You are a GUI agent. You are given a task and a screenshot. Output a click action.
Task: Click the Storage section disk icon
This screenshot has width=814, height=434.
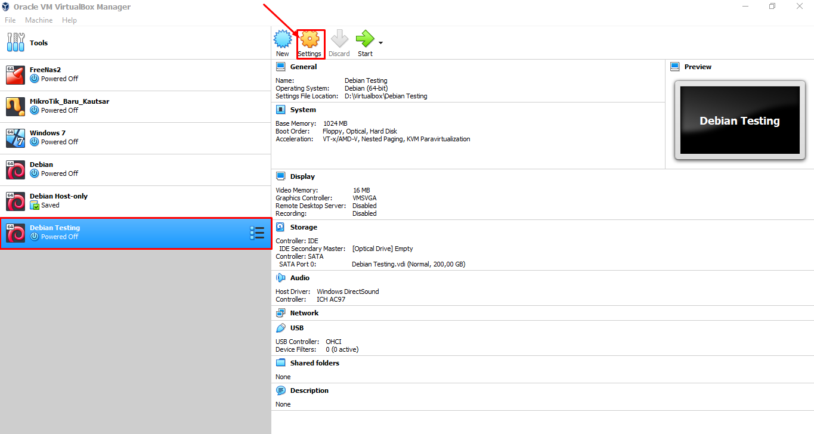(280, 227)
